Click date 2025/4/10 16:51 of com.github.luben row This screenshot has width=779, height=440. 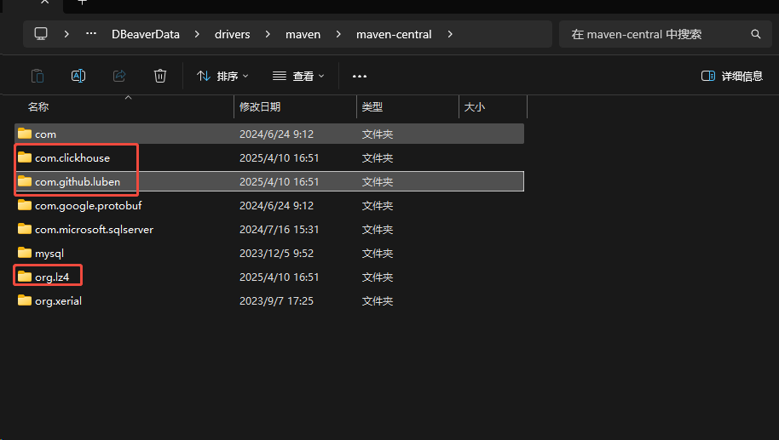click(279, 181)
